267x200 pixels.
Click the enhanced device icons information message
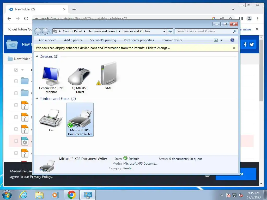click(x=103, y=48)
